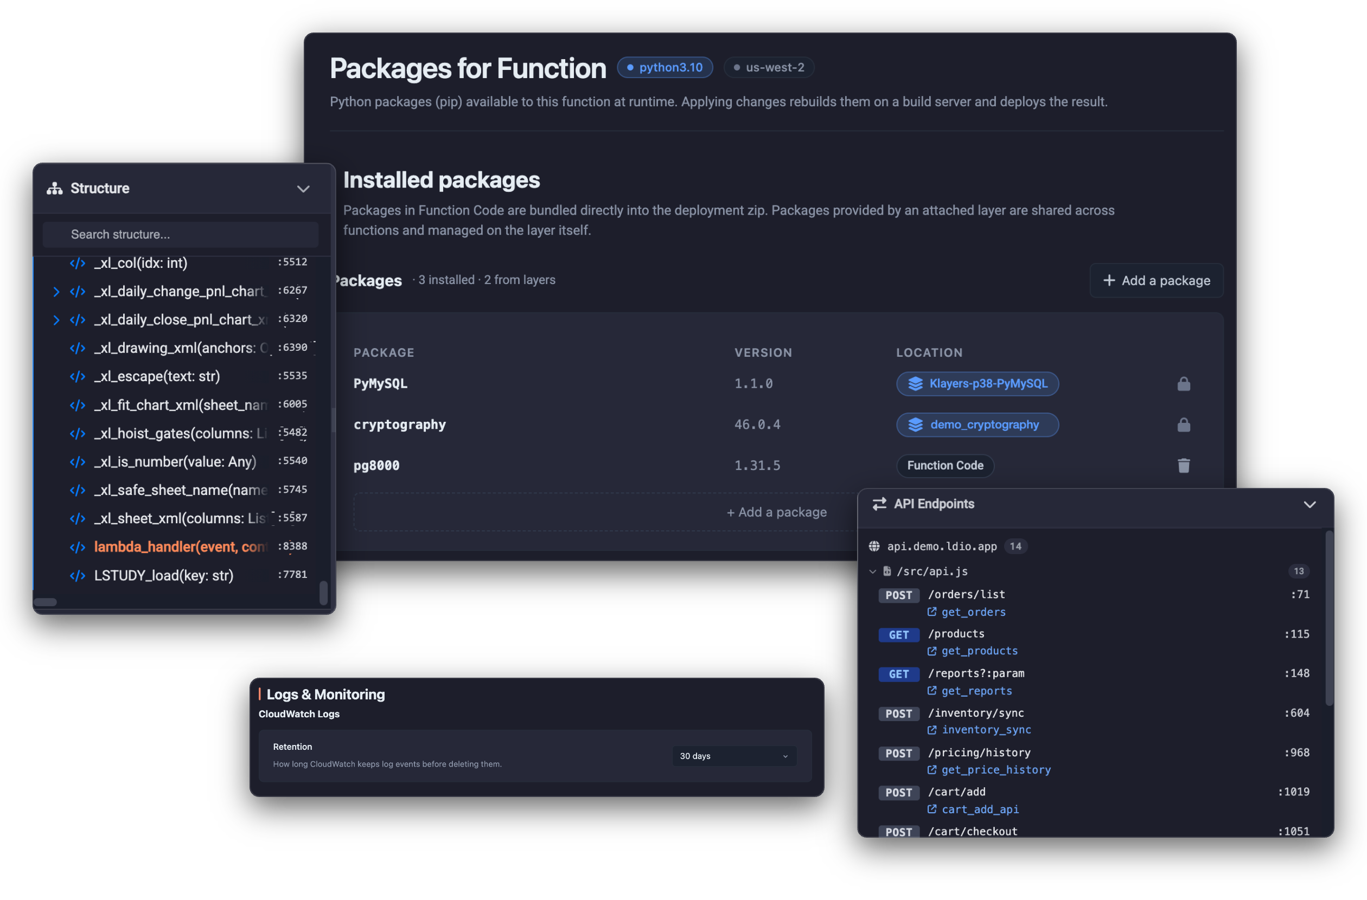The width and height of the screenshot is (1367, 900).
Task: Click code icon beside _xl_safe_sheet_name
Action: click(78, 490)
